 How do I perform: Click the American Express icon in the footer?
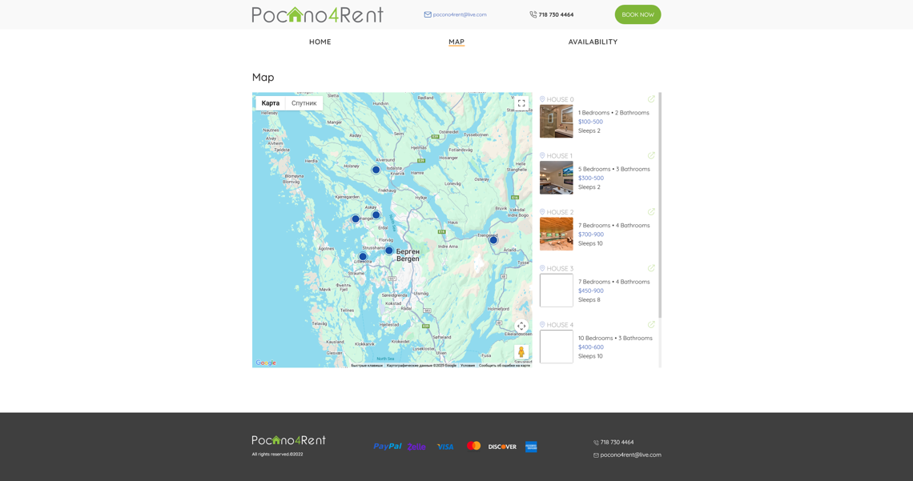(531, 447)
